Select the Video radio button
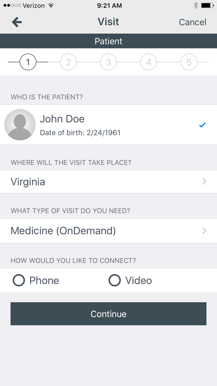 tap(115, 281)
